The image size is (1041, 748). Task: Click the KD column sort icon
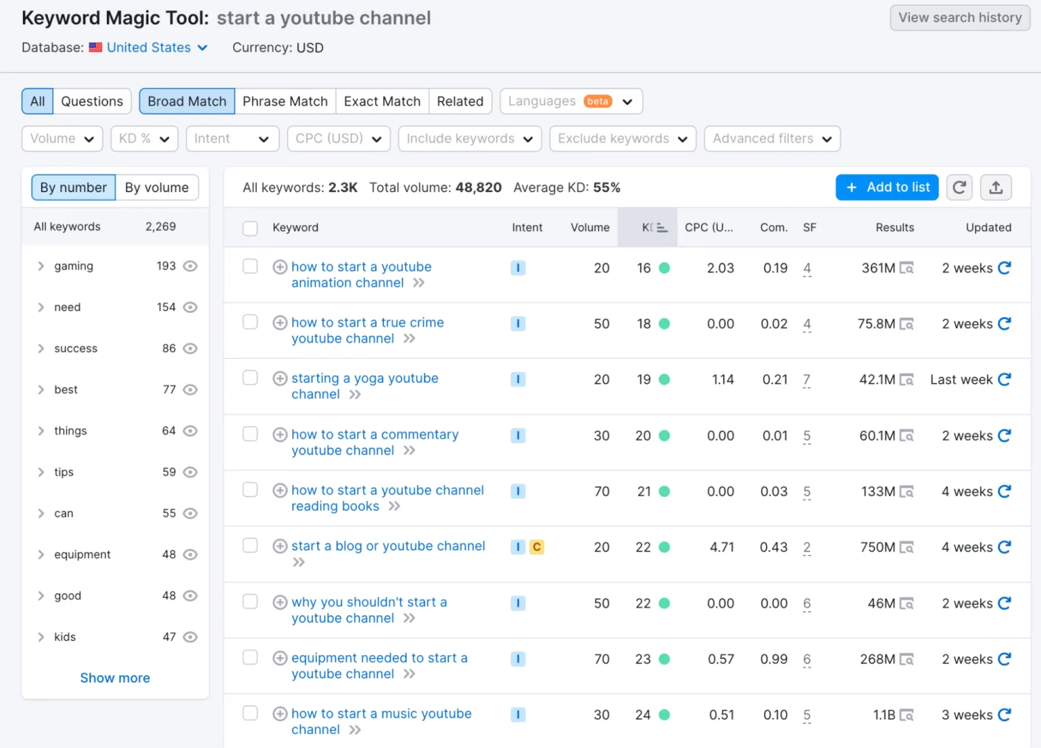(x=661, y=228)
